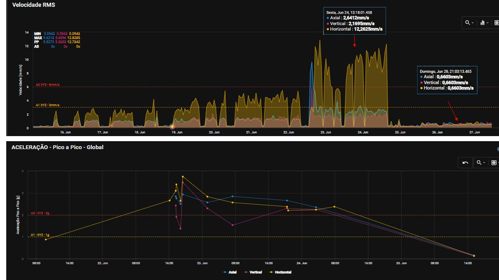
Task: Open chart type dropdown in Velocidade RMS chart
Action: coord(484,23)
